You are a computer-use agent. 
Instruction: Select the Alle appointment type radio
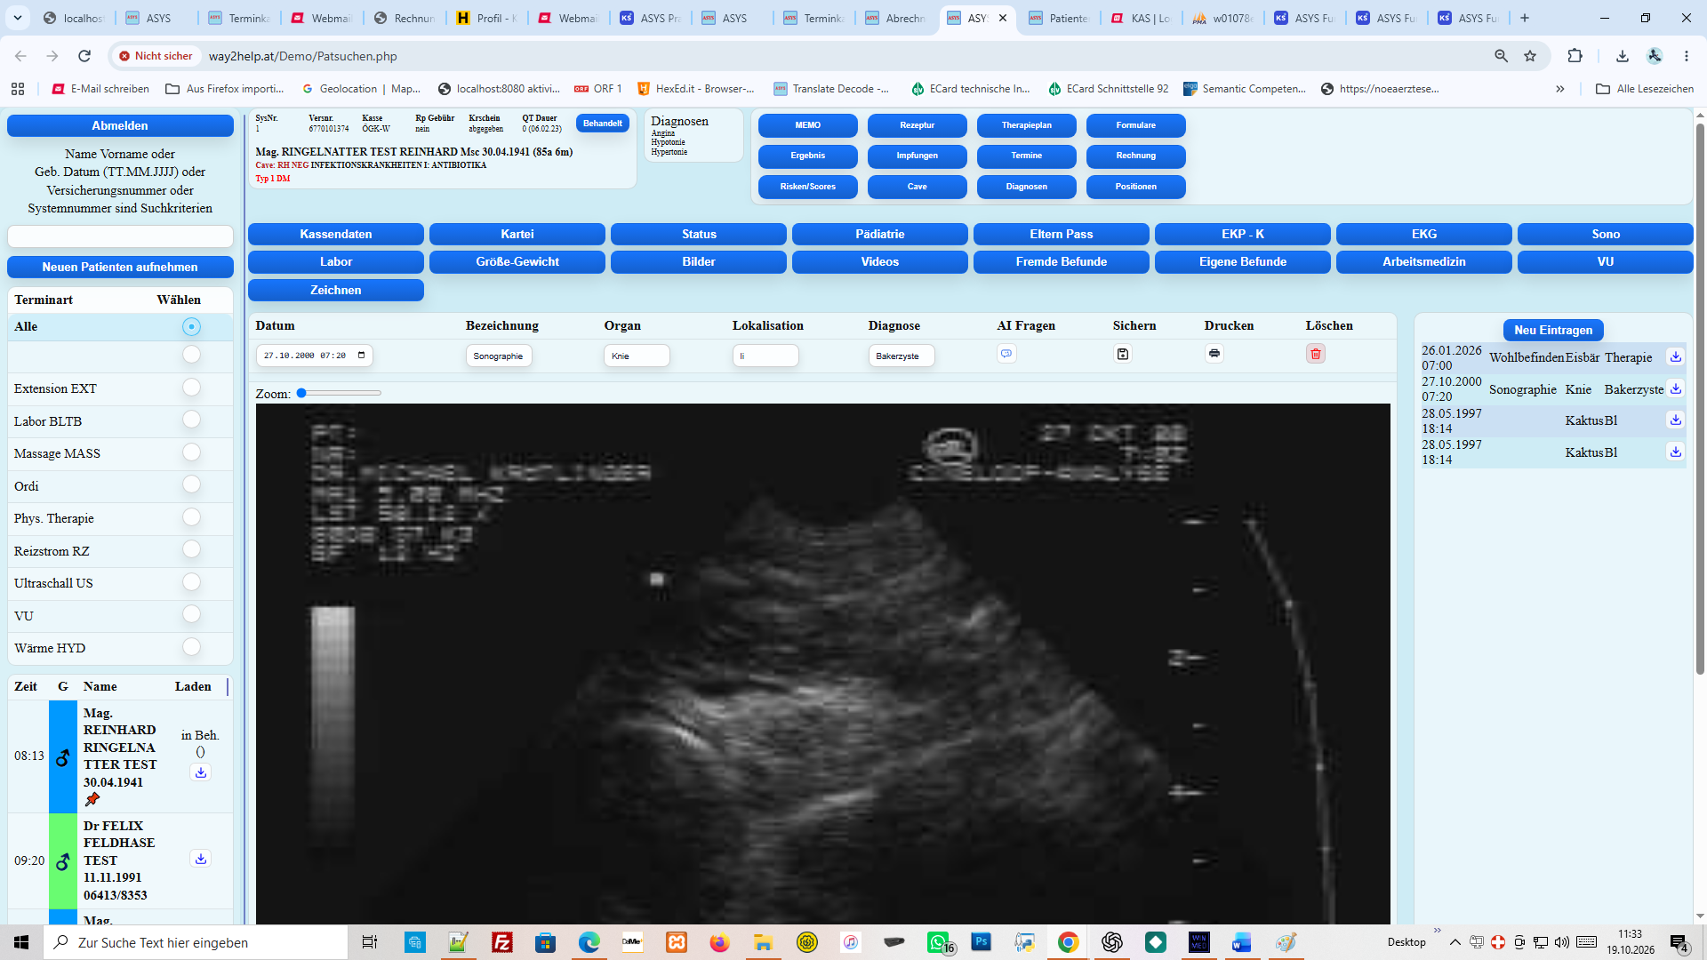[x=191, y=327]
